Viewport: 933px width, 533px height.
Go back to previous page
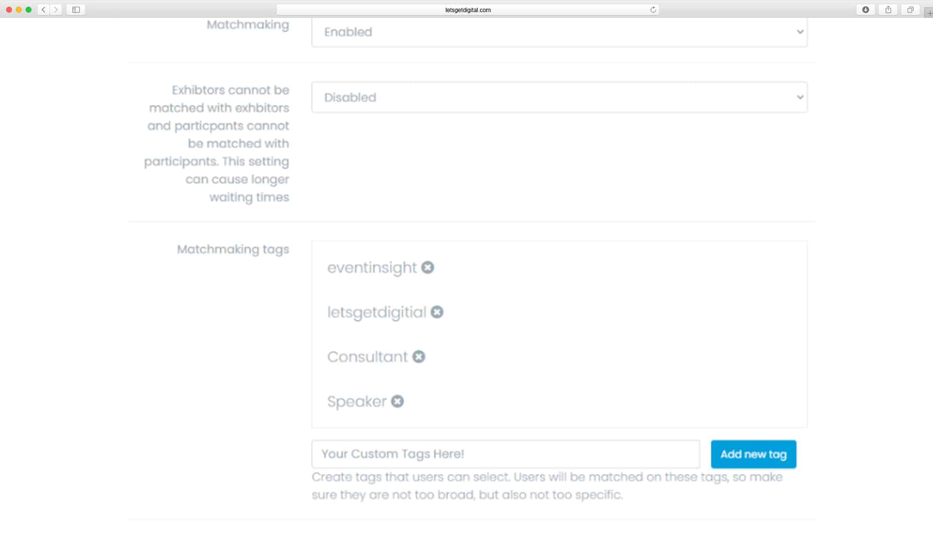click(x=44, y=10)
